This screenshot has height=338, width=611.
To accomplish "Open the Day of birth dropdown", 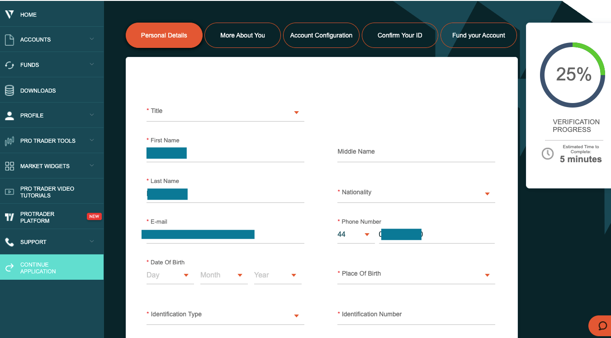I will (x=170, y=275).
